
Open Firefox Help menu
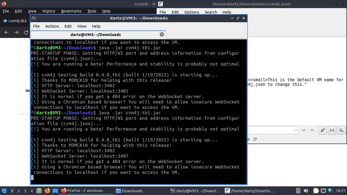(x=106, y=11)
